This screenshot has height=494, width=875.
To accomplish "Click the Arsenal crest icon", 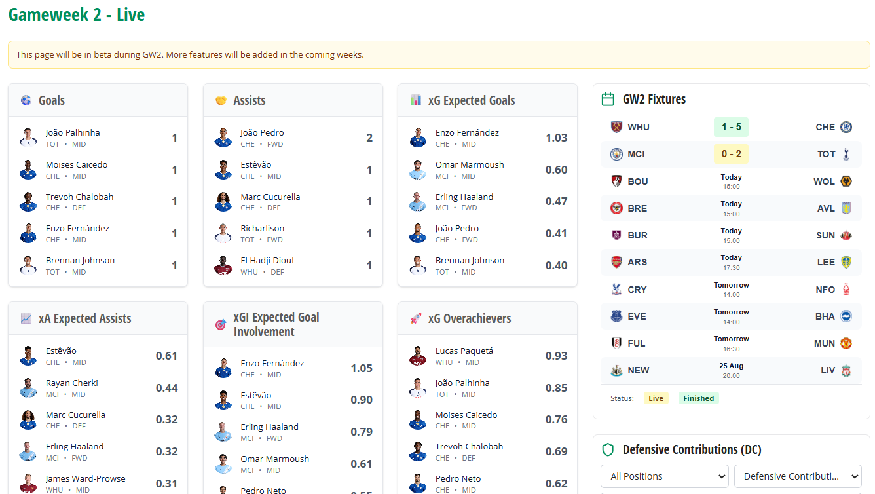I will [616, 262].
